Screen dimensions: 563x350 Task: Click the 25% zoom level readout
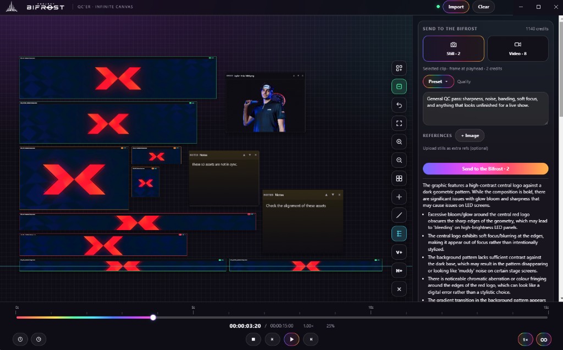coord(330,326)
